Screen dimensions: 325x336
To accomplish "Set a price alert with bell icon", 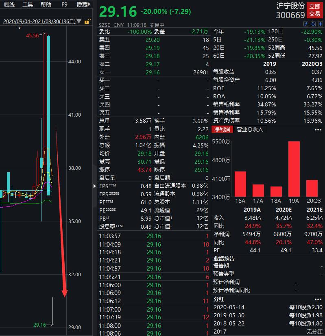I will click(313, 24).
